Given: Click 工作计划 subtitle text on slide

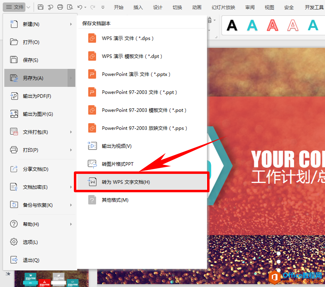Looking at the screenshot, I should 288,177.
